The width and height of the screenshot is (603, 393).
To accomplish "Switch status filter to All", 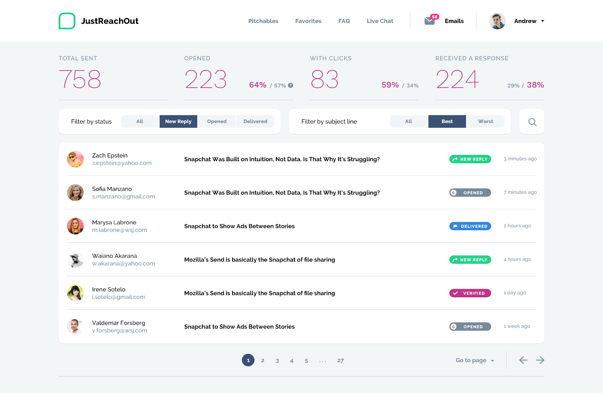I will tap(139, 121).
